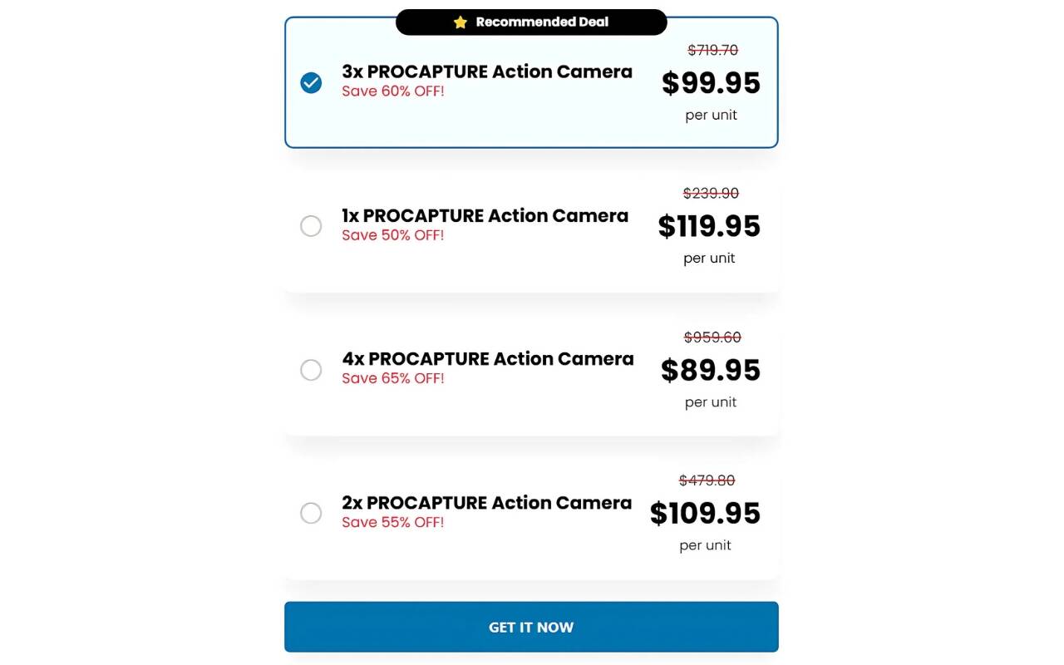Select the 1x PROCAPTURE radio button
The height and width of the screenshot is (665, 1064).
click(x=311, y=226)
